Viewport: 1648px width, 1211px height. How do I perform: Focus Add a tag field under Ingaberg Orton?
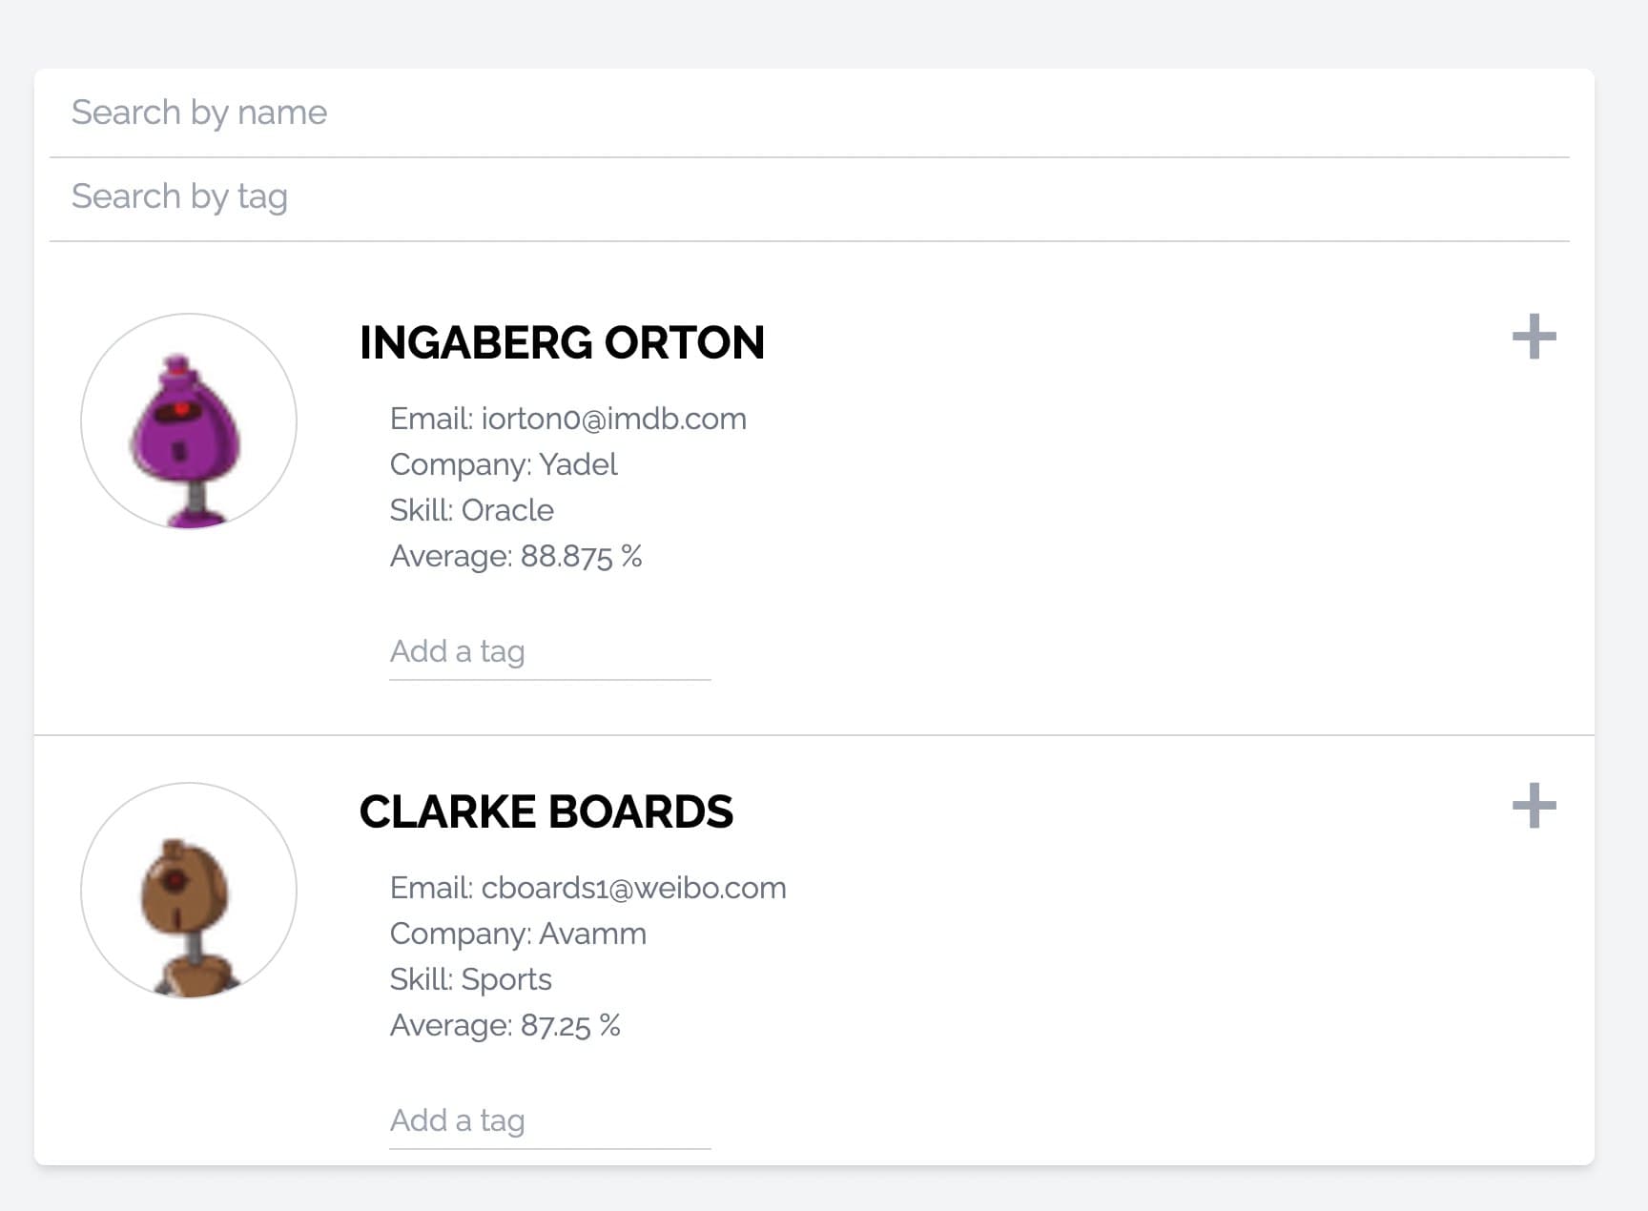click(550, 652)
